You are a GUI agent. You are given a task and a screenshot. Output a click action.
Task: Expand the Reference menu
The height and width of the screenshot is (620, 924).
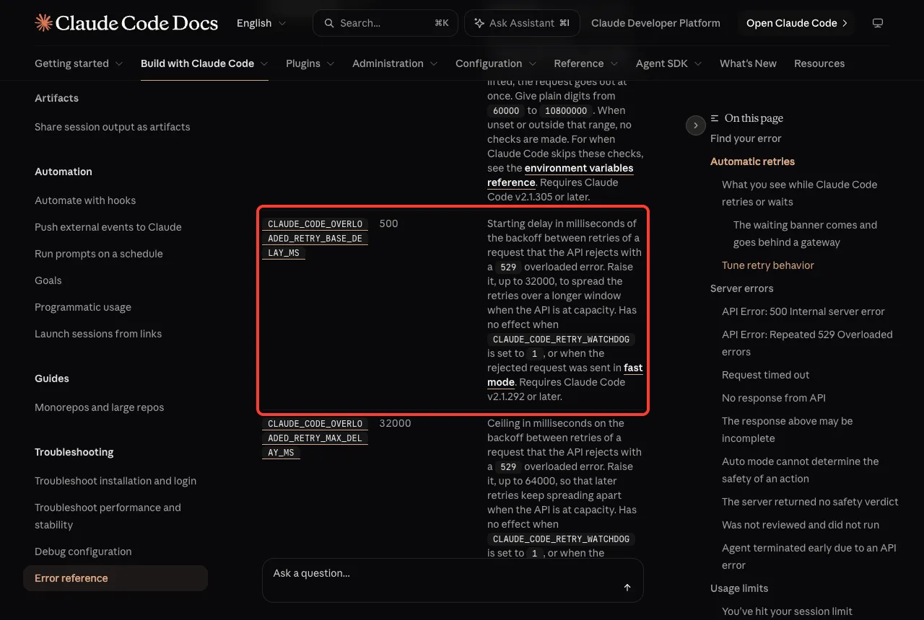click(x=586, y=63)
